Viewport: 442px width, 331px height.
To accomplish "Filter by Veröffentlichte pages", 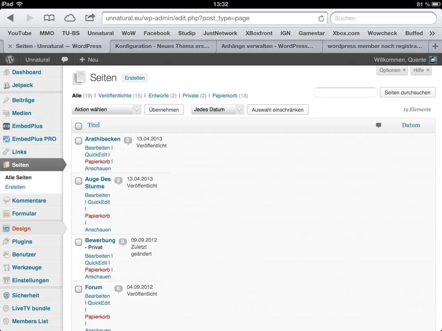I will tap(115, 95).
